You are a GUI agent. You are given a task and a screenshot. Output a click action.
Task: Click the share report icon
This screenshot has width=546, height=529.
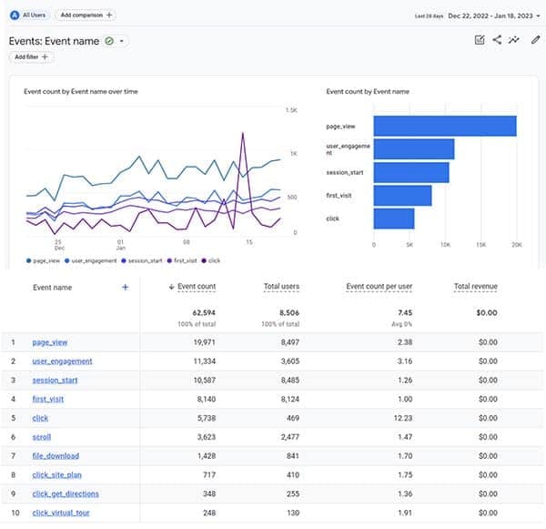(x=497, y=40)
